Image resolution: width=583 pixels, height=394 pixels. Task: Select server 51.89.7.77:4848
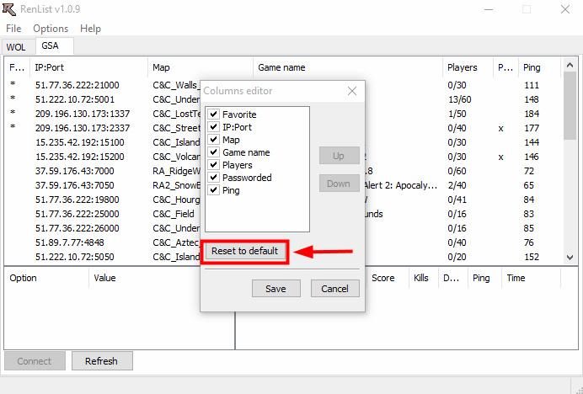click(70, 242)
